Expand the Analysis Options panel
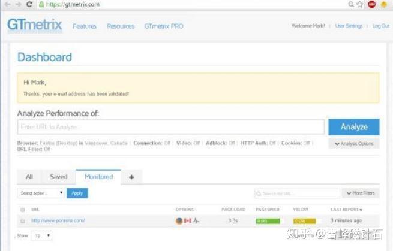393x251 pixels. 354,144
